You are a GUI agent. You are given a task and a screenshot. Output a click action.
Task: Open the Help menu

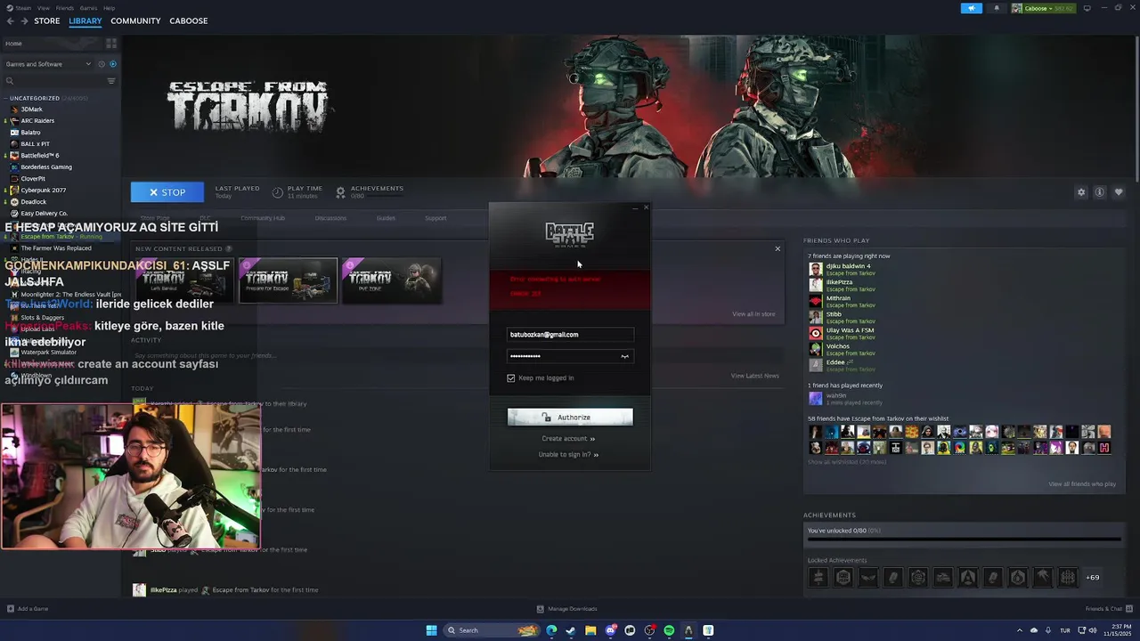109,7
